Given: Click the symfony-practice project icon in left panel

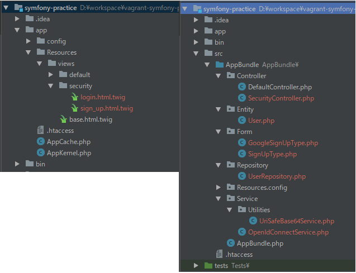Looking at the screenshot, I should 18,8.
